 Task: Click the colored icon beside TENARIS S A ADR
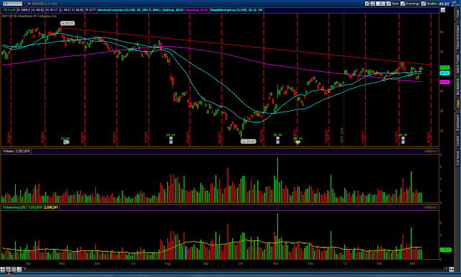pos(29,4)
